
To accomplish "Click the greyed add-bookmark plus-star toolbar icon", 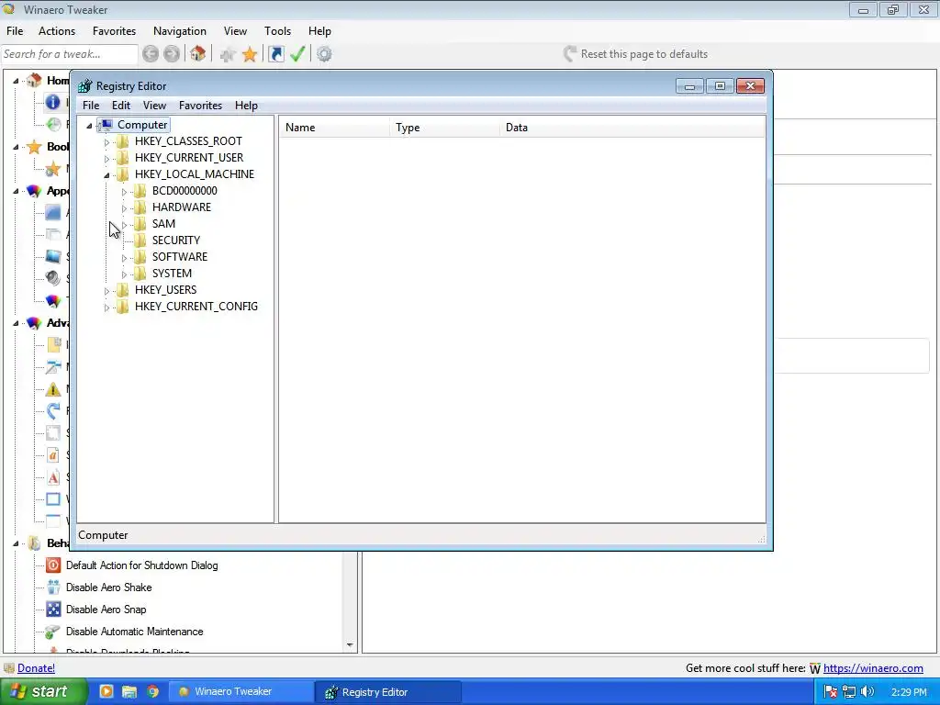I will (228, 54).
